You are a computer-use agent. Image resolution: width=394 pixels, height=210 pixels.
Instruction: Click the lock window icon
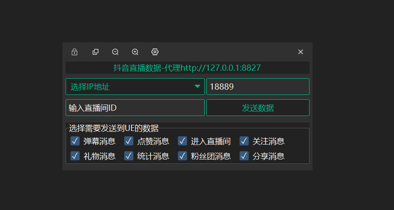(74, 52)
